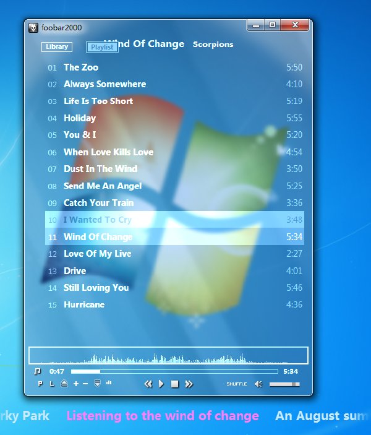This screenshot has height=435, width=371.
Task: Mute audio using the speaker icon
Action: click(x=258, y=384)
